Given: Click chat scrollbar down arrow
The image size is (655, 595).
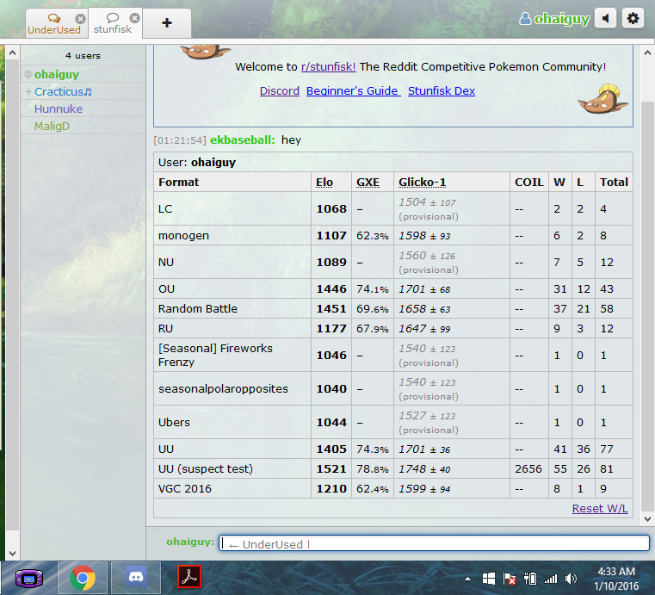Looking at the screenshot, I should click(647, 519).
